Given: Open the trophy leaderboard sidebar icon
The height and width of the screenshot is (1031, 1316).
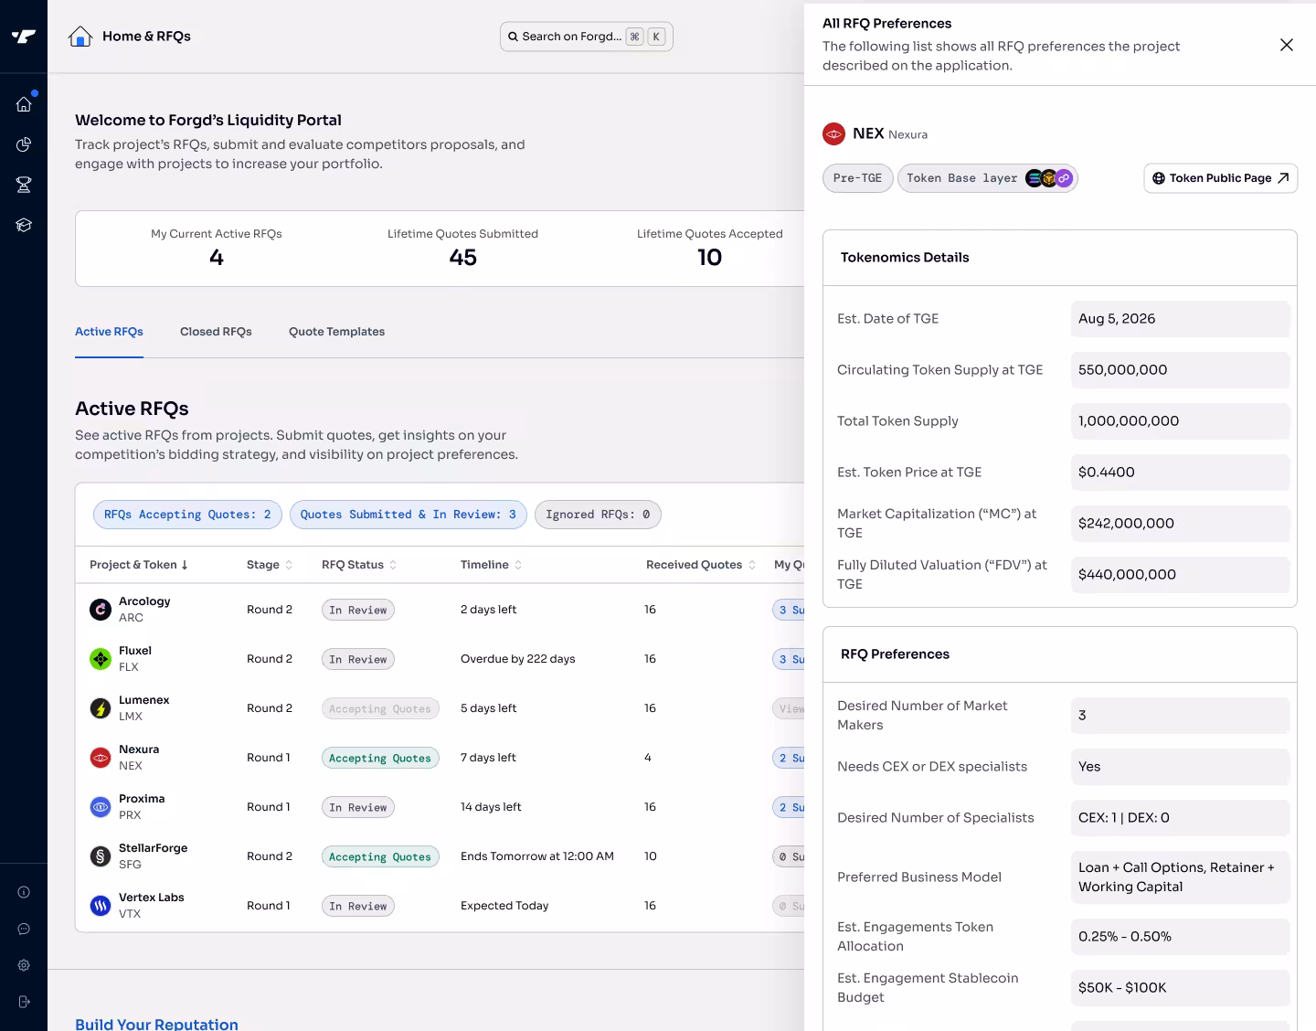Looking at the screenshot, I should click(x=24, y=185).
